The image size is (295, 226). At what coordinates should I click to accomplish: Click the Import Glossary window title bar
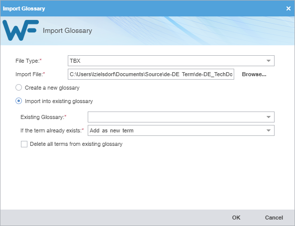coord(143,8)
